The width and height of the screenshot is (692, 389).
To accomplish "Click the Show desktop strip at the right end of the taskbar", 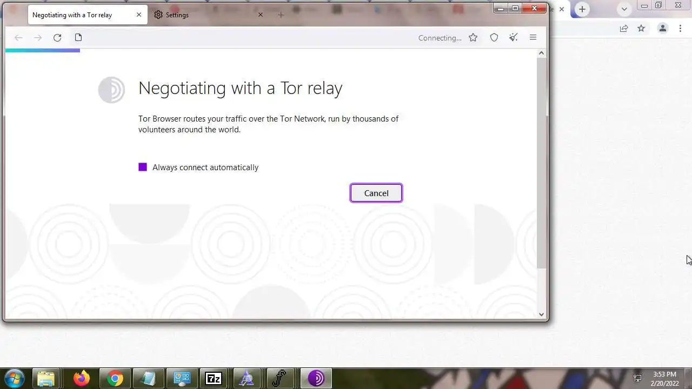I will click(x=688, y=378).
